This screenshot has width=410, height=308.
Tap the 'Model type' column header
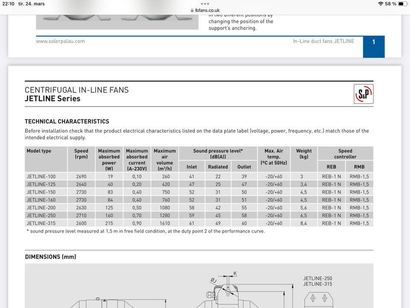(x=46, y=159)
